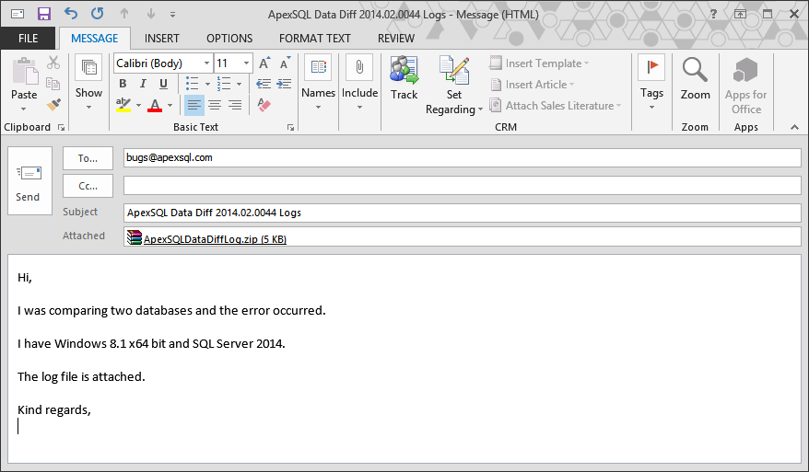Open Apps for Office
The width and height of the screenshot is (809, 472).
pos(746,86)
